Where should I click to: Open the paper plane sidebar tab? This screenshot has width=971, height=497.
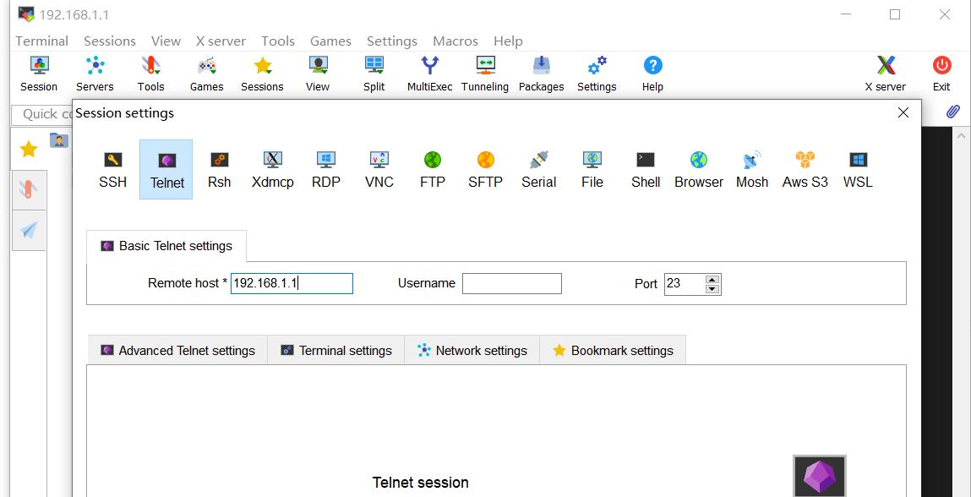pos(29,230)
